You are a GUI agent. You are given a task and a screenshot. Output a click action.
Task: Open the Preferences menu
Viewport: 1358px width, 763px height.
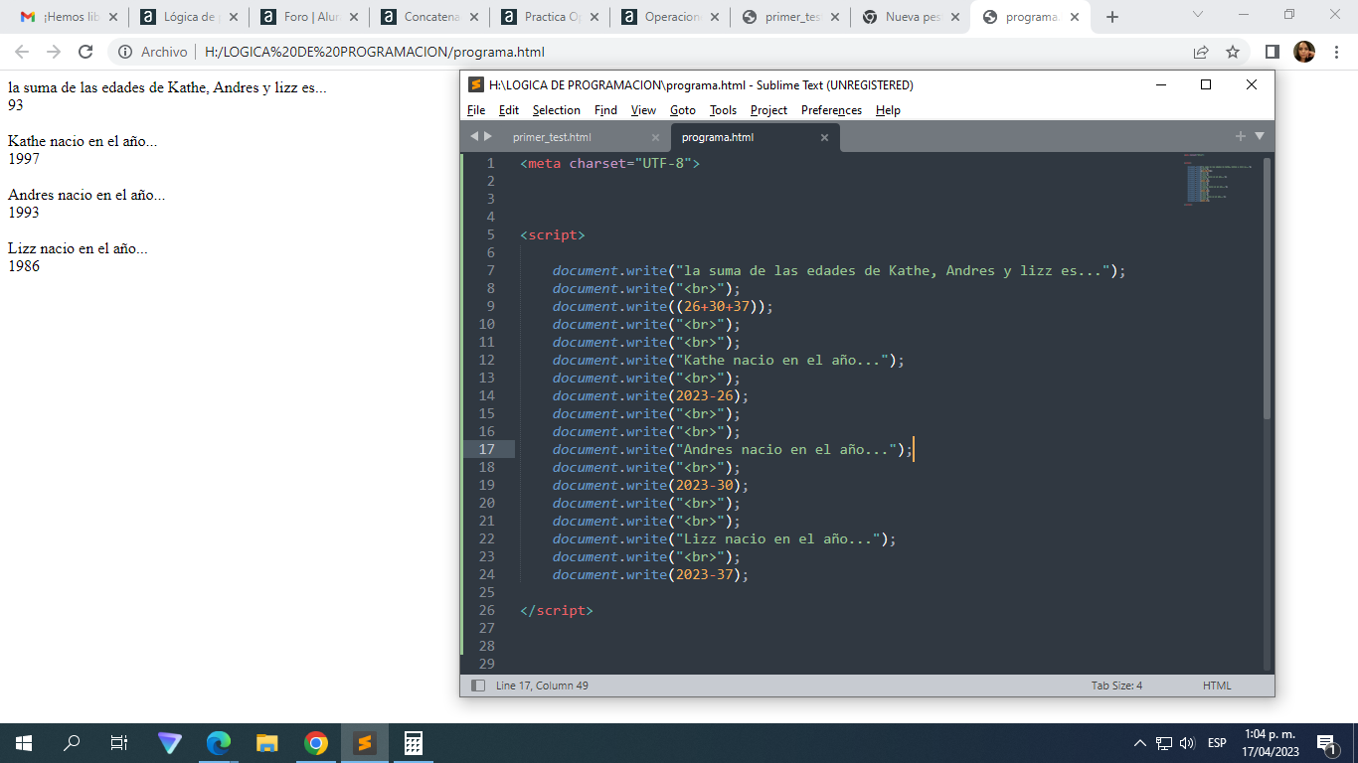point(831,110)
